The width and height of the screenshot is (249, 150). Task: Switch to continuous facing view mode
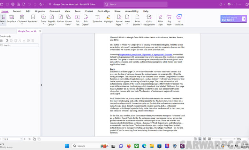(209, 139)
